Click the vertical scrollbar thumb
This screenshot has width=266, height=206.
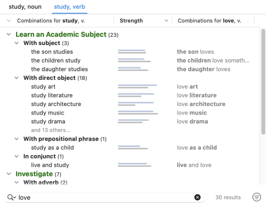(263, 81)
